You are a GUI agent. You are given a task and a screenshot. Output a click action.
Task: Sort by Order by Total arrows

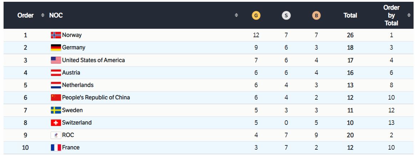click(x=409, y=15)
